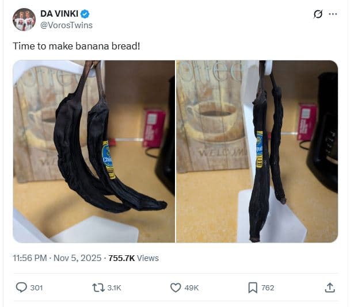Image resolution: width=354 pixels, height=307 pixels.
Task: Click the tweet text about banana bread
Action: tap(77, 46)
